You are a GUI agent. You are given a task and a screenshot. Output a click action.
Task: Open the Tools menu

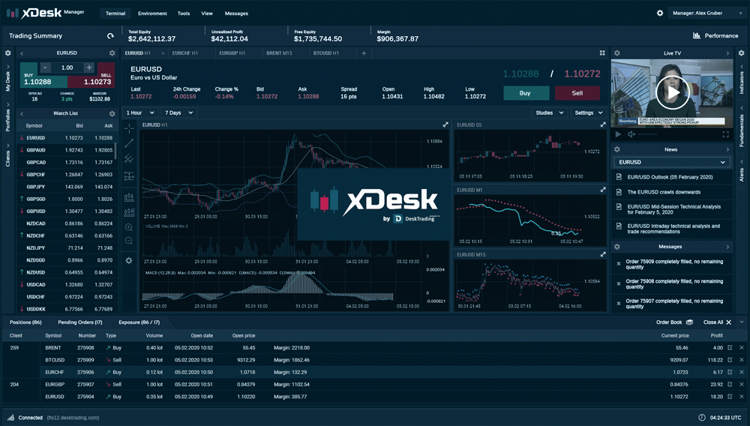click(x=184, y=13)
